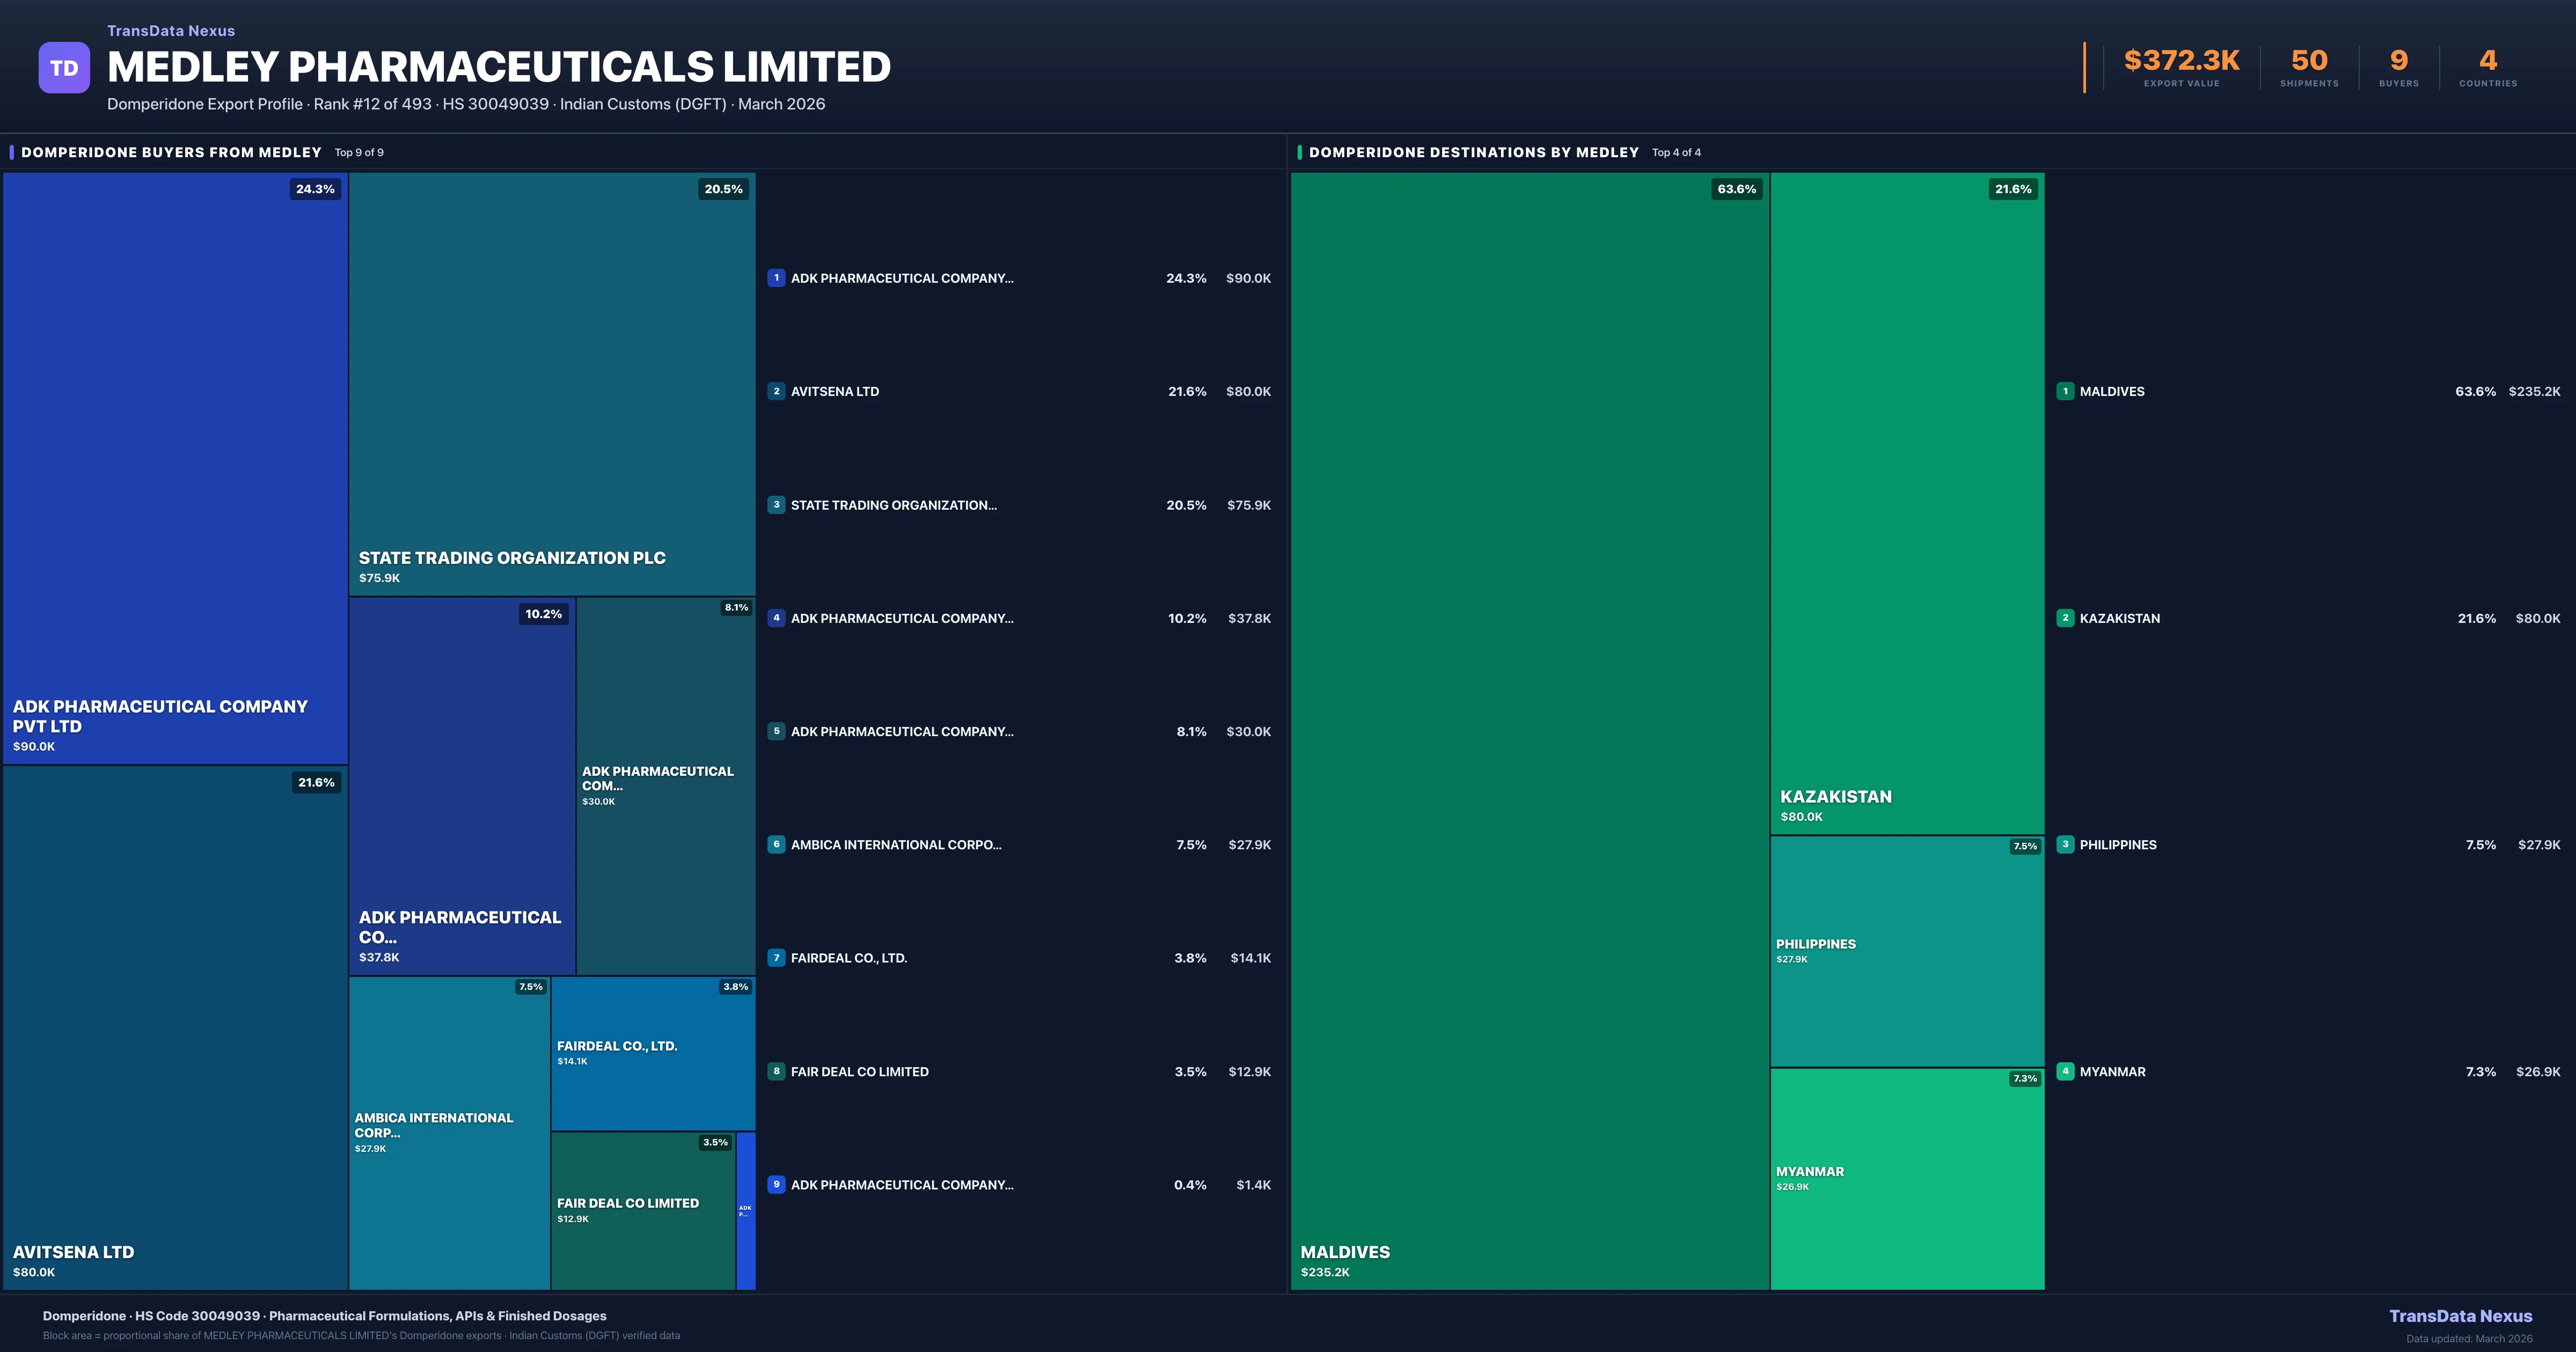Open the Domperidone Buyers From Medley header
The width and height of the screenshot is (2576, 1352).
pos(171,152)
